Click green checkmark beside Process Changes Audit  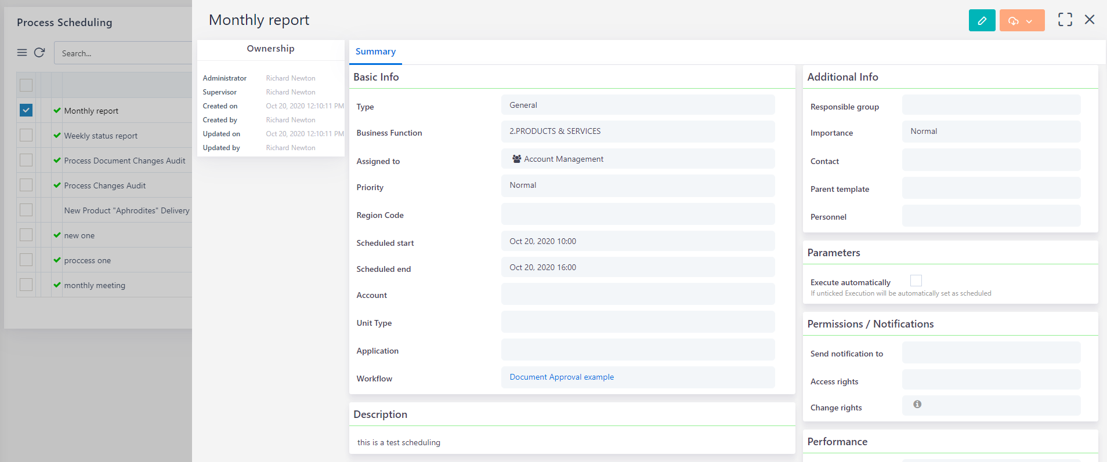tap(57, 185)
